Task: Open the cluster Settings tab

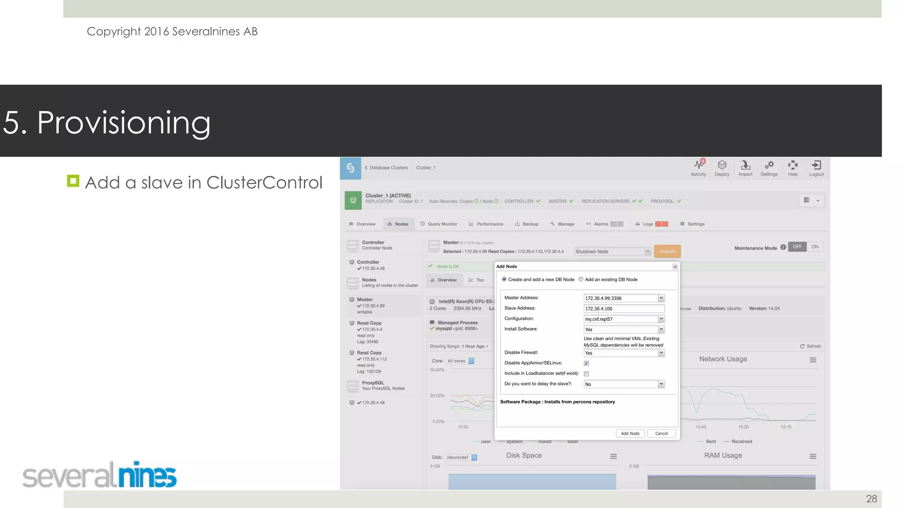Action: coord(692,224)
